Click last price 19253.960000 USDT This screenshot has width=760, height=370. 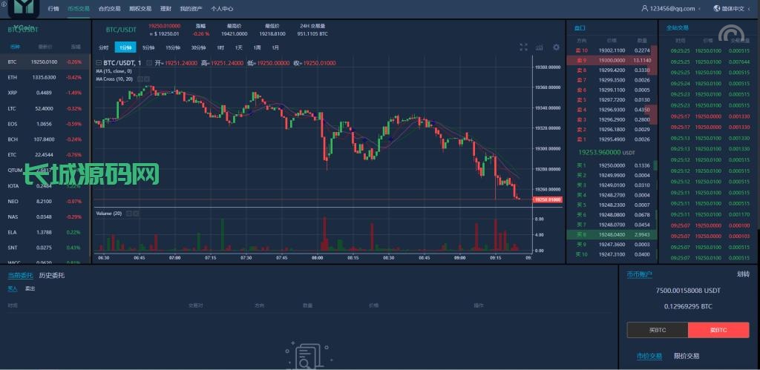tap(607, 153)
